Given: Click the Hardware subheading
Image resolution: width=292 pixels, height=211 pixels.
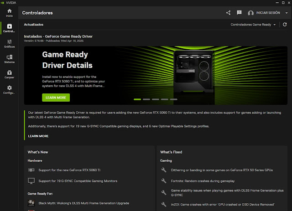Looking at the screenshot, I should pos(35,160).
